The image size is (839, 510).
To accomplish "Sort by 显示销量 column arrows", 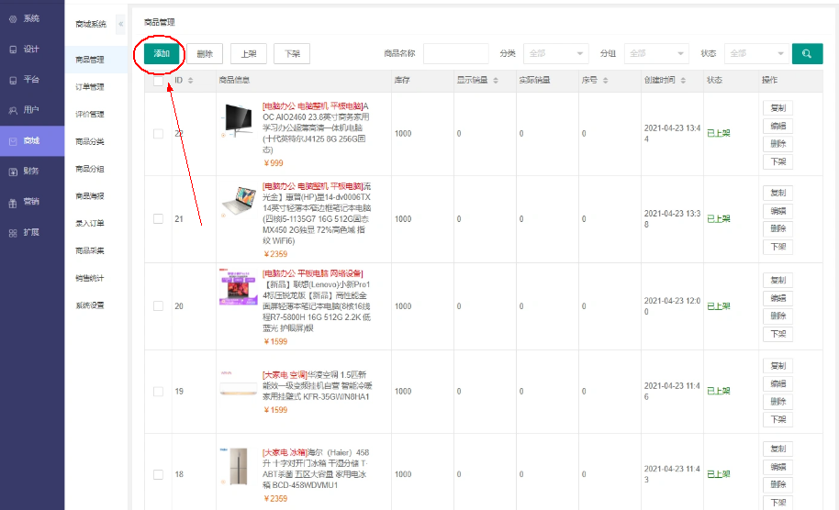I will (496, 81).
